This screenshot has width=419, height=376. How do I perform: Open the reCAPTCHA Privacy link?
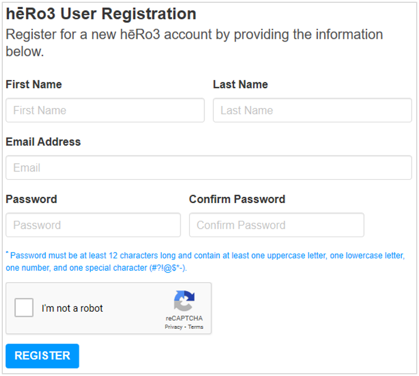tap(173, 327)
